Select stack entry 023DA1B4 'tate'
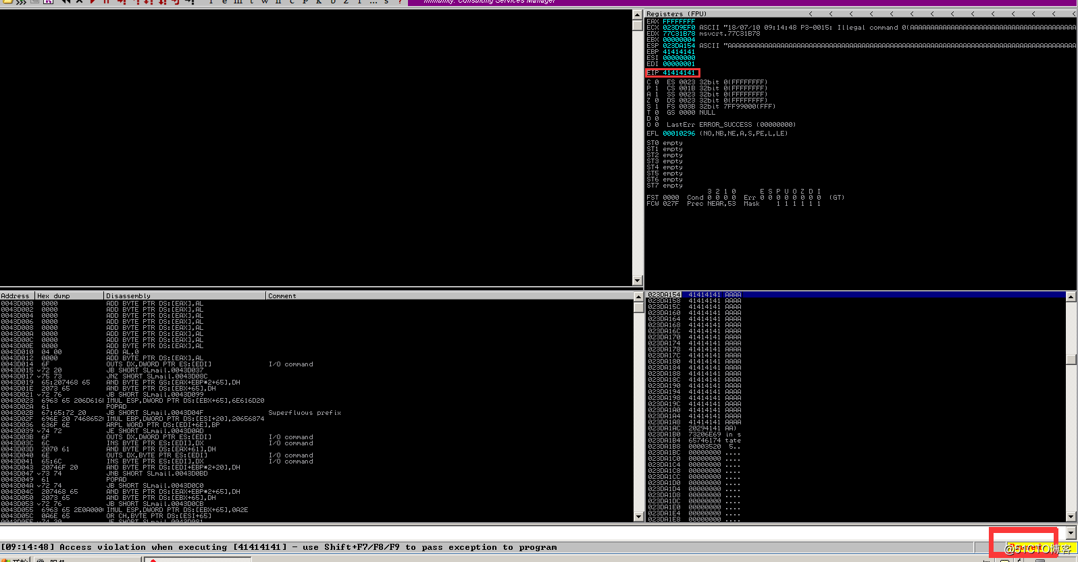Image resolution: width=1078 pixels, height=562 pixels. (734, 441)
